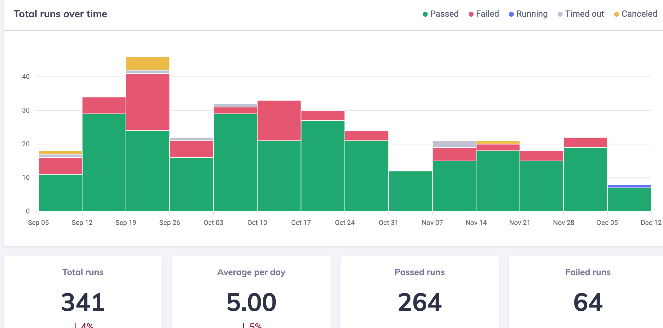Toggle the Running series in the legend

[528, 14]
